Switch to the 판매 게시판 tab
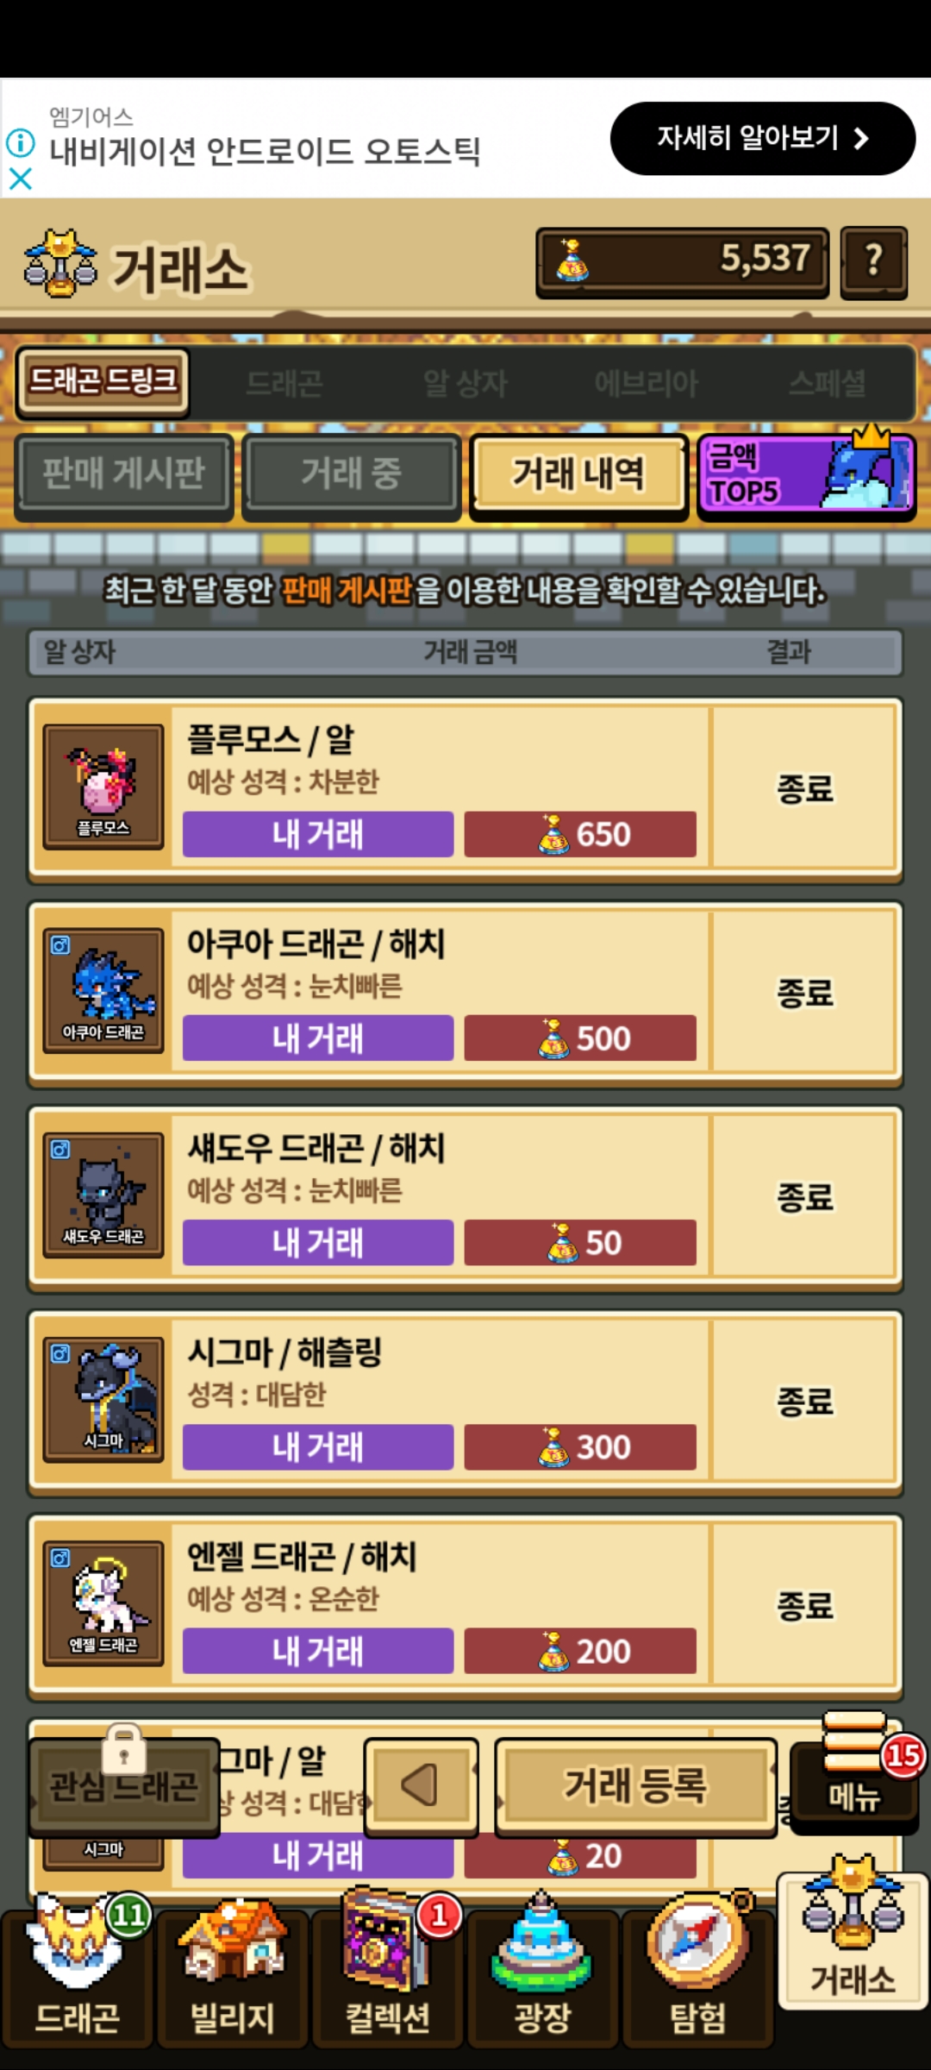The width and height of the screenshot is (931, 2070). pyautogui.click(x=124, y=476)
